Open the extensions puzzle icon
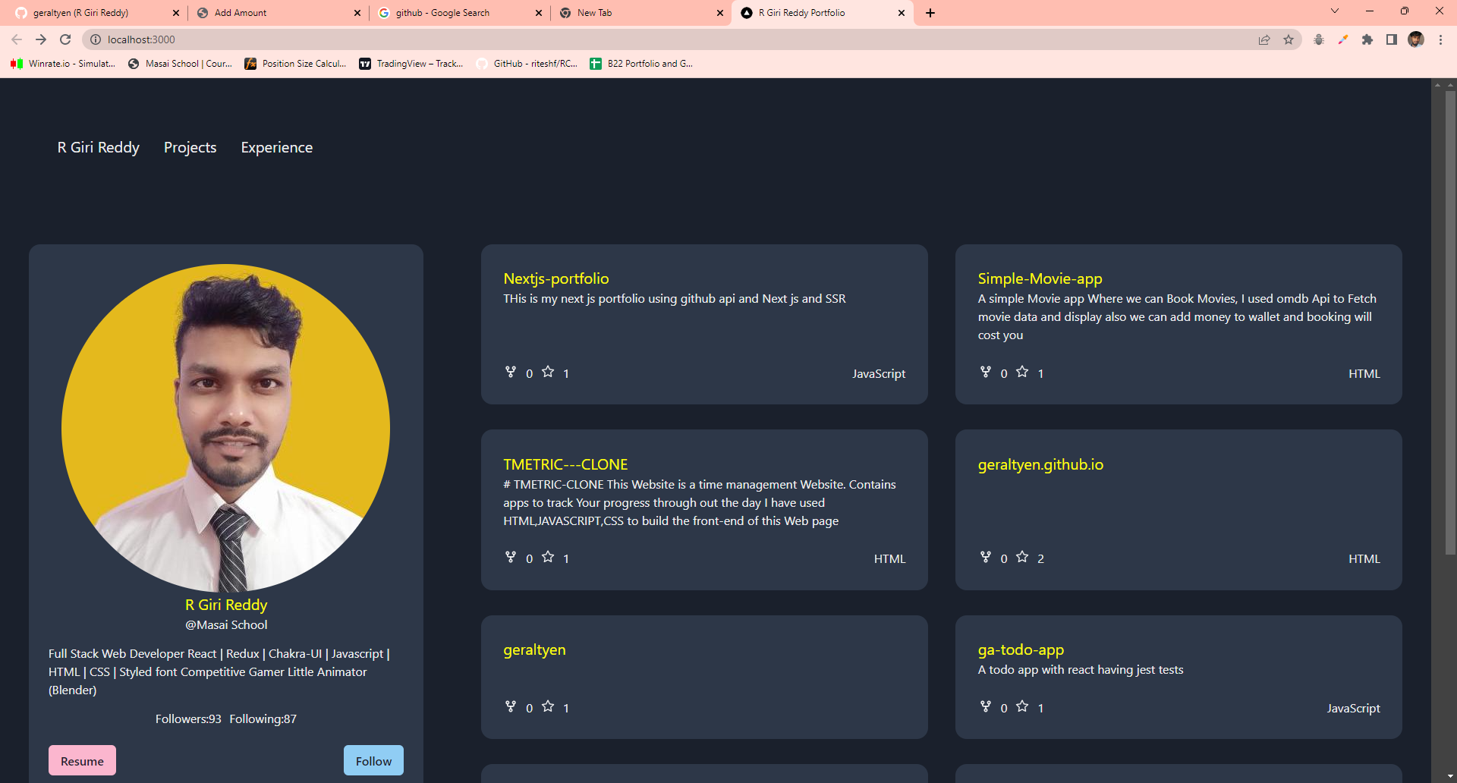The height and width of the screenshot is (783, 1457). (x=1367, y=39)
